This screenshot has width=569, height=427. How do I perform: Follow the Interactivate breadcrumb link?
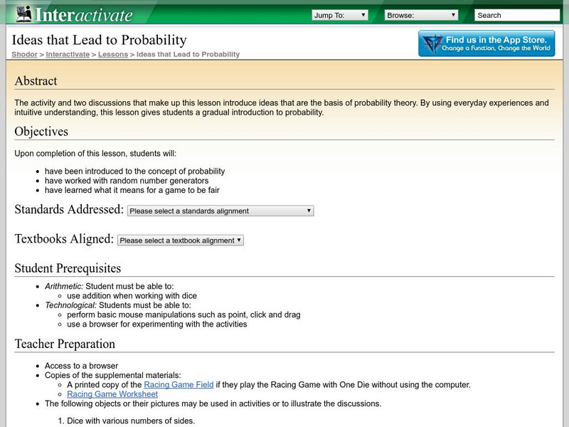click(x=68, y=55)
